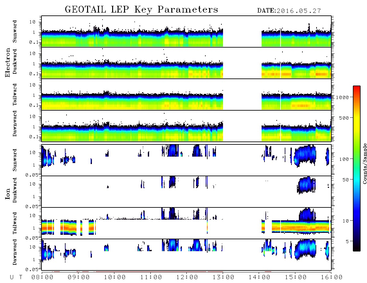Click the 0.1 tick of Electron Dawnward panel

[x=34, y=137]
